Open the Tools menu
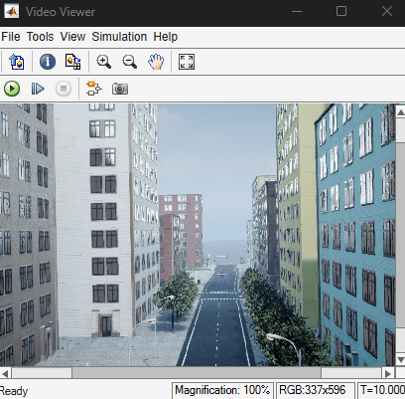405x399 pixels. coord(40,37)
